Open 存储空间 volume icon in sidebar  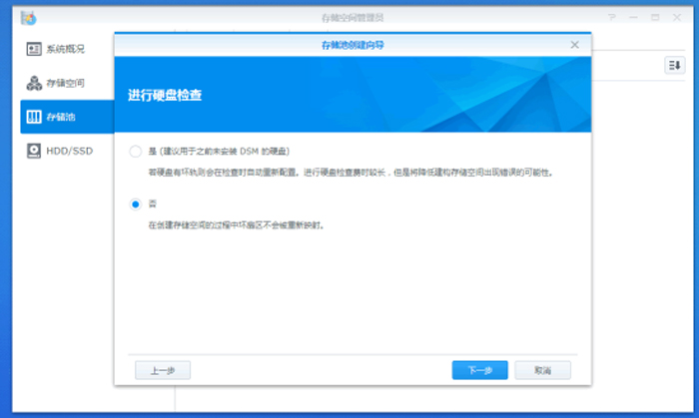click(x=34, y=83)
